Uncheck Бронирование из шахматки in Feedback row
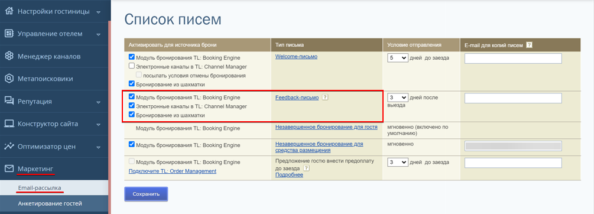The image size is (594, 214). [x=131, y=114]
